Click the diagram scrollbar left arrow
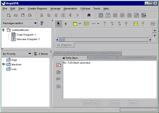159x113 pixels. (x=57, y=40)
